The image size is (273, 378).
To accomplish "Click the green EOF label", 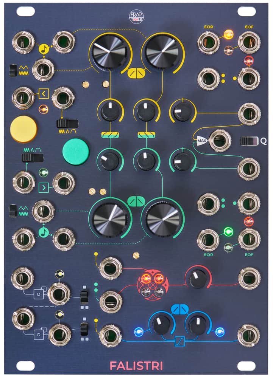I will coord(249,254).
